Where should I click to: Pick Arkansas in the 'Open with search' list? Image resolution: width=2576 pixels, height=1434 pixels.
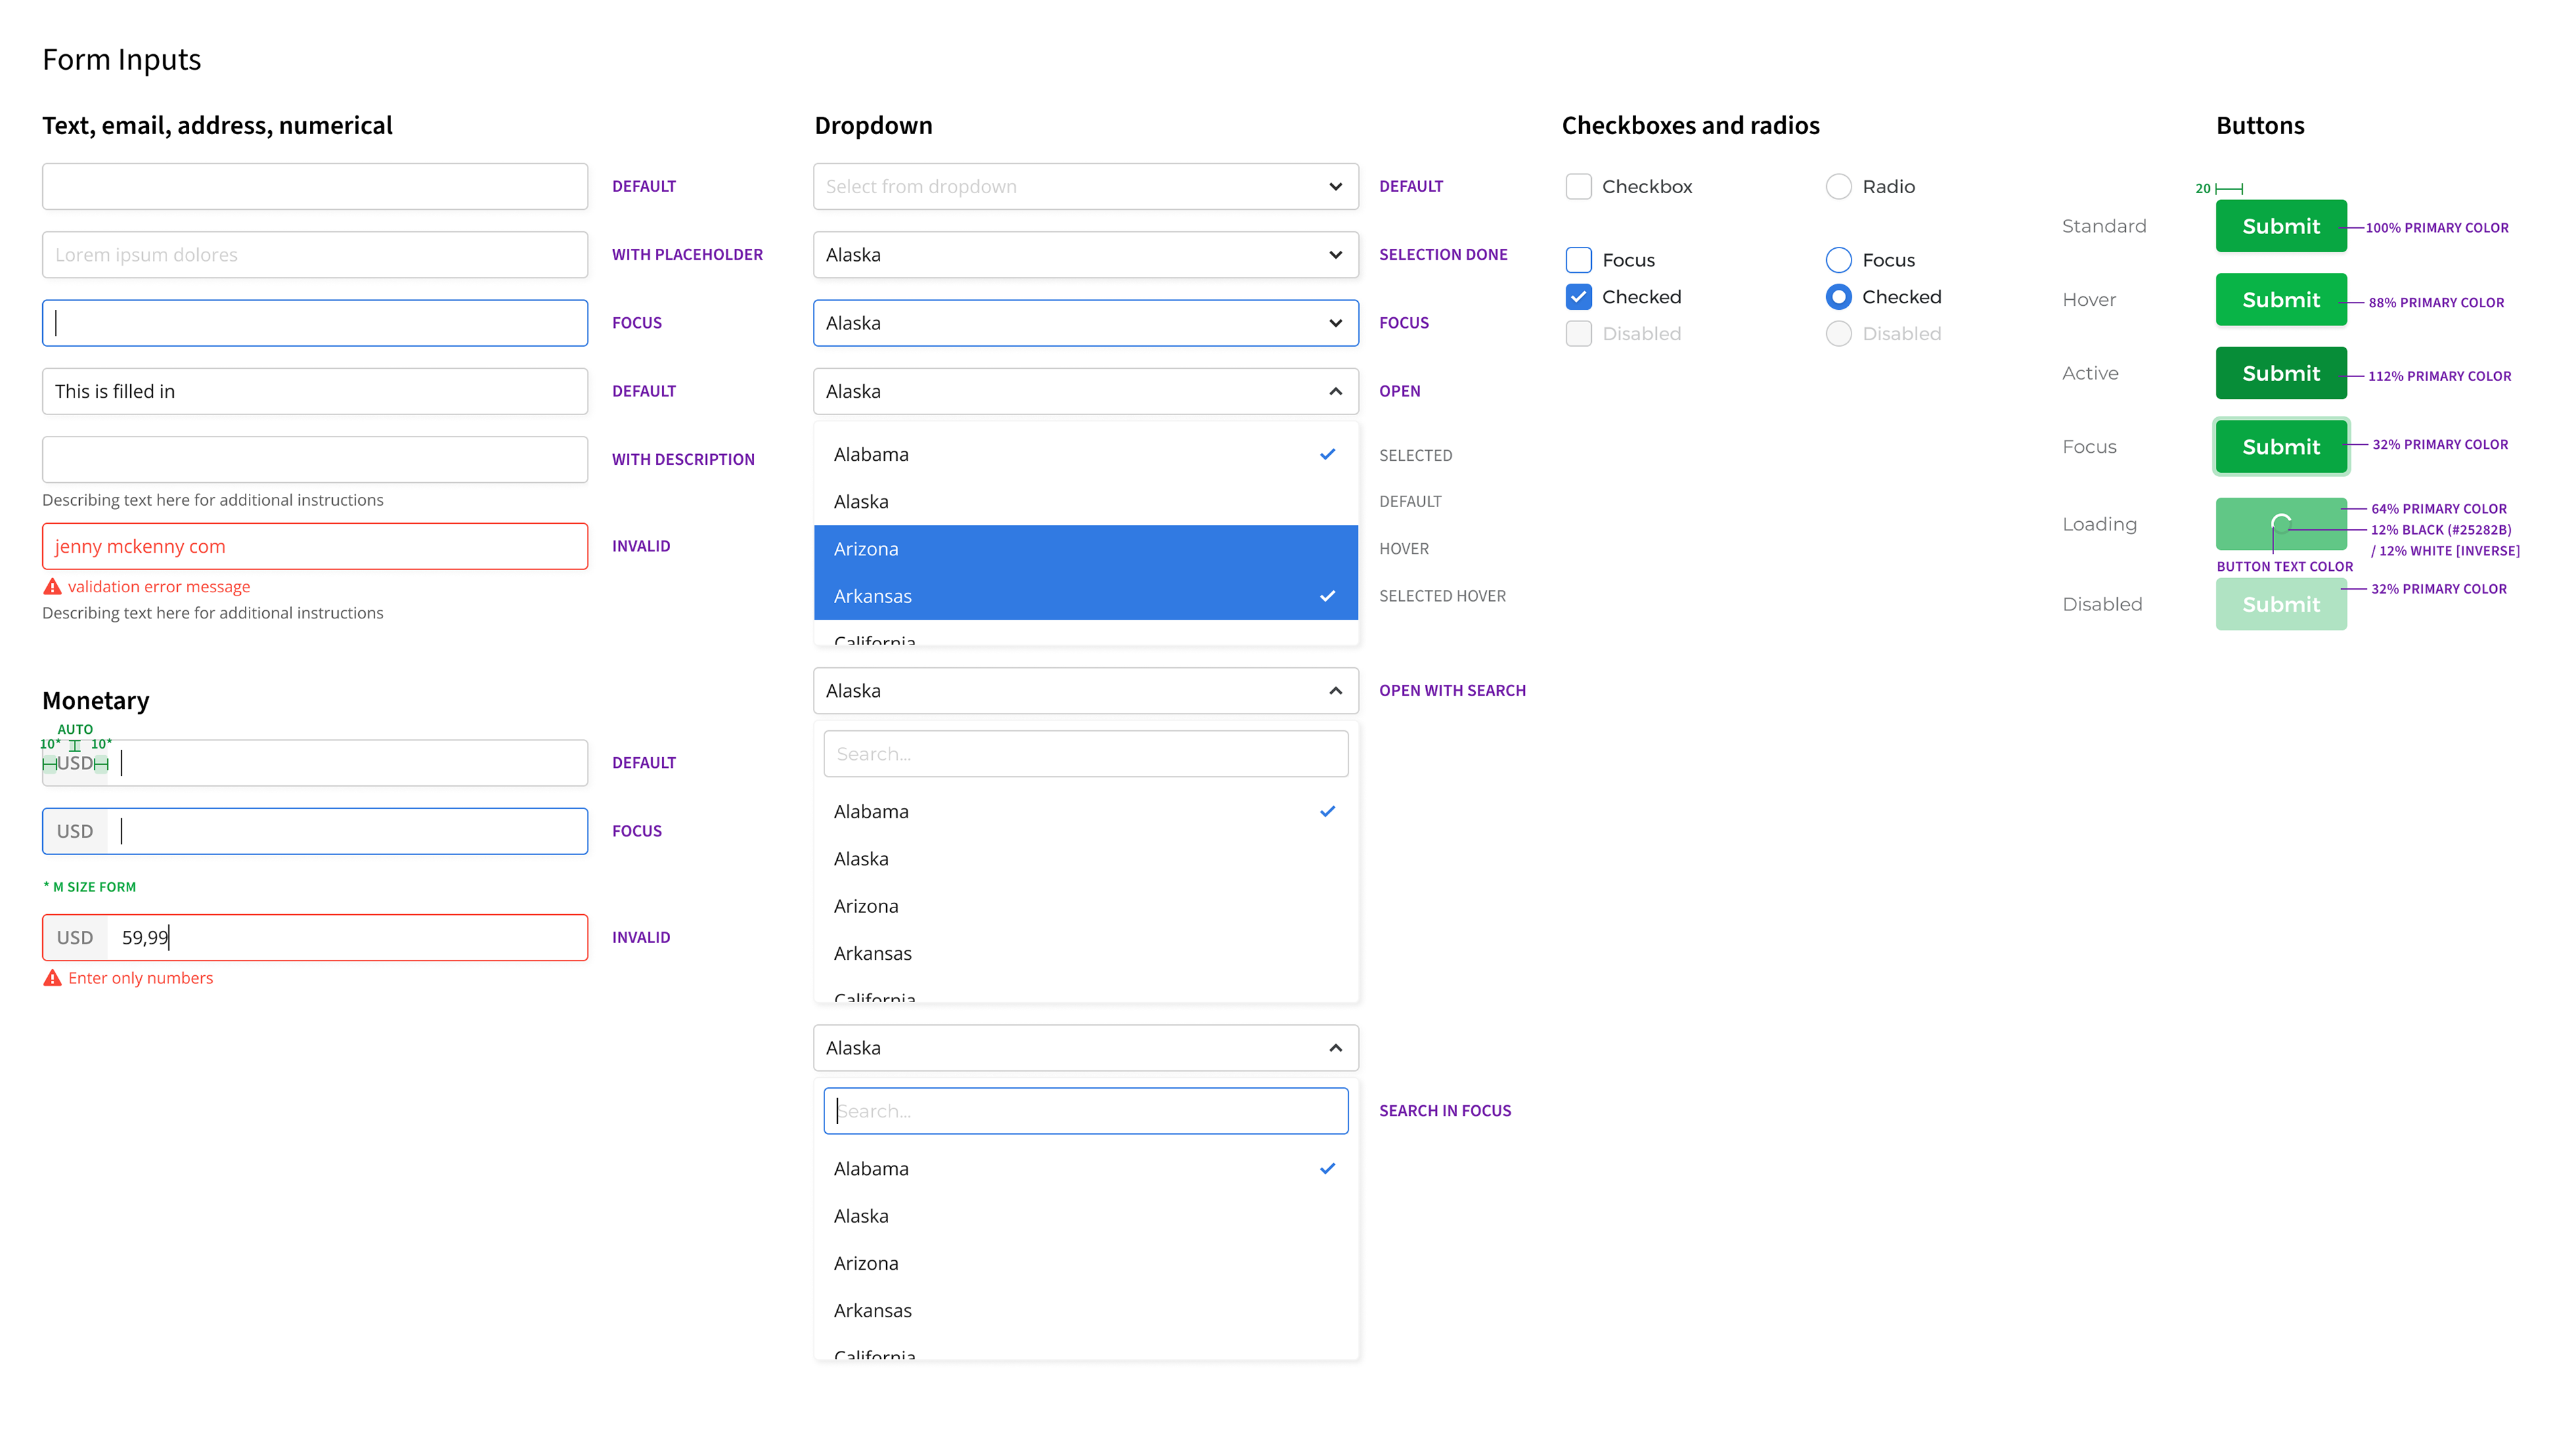[1086, 953]
